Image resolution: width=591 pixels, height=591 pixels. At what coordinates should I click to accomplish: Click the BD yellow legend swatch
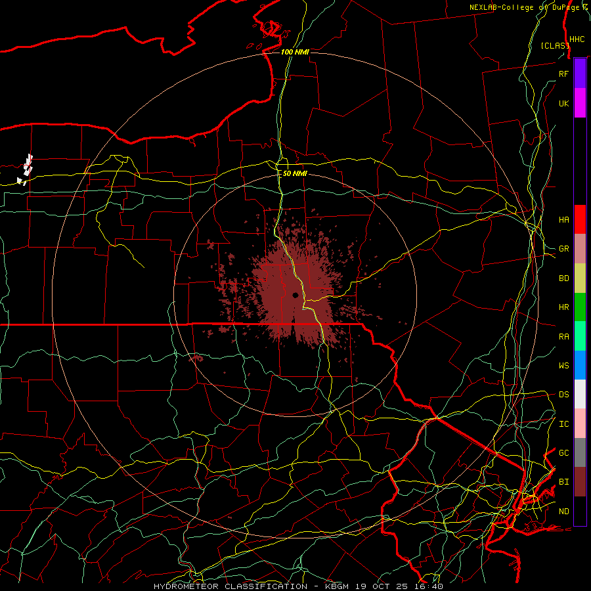(580, 278)
